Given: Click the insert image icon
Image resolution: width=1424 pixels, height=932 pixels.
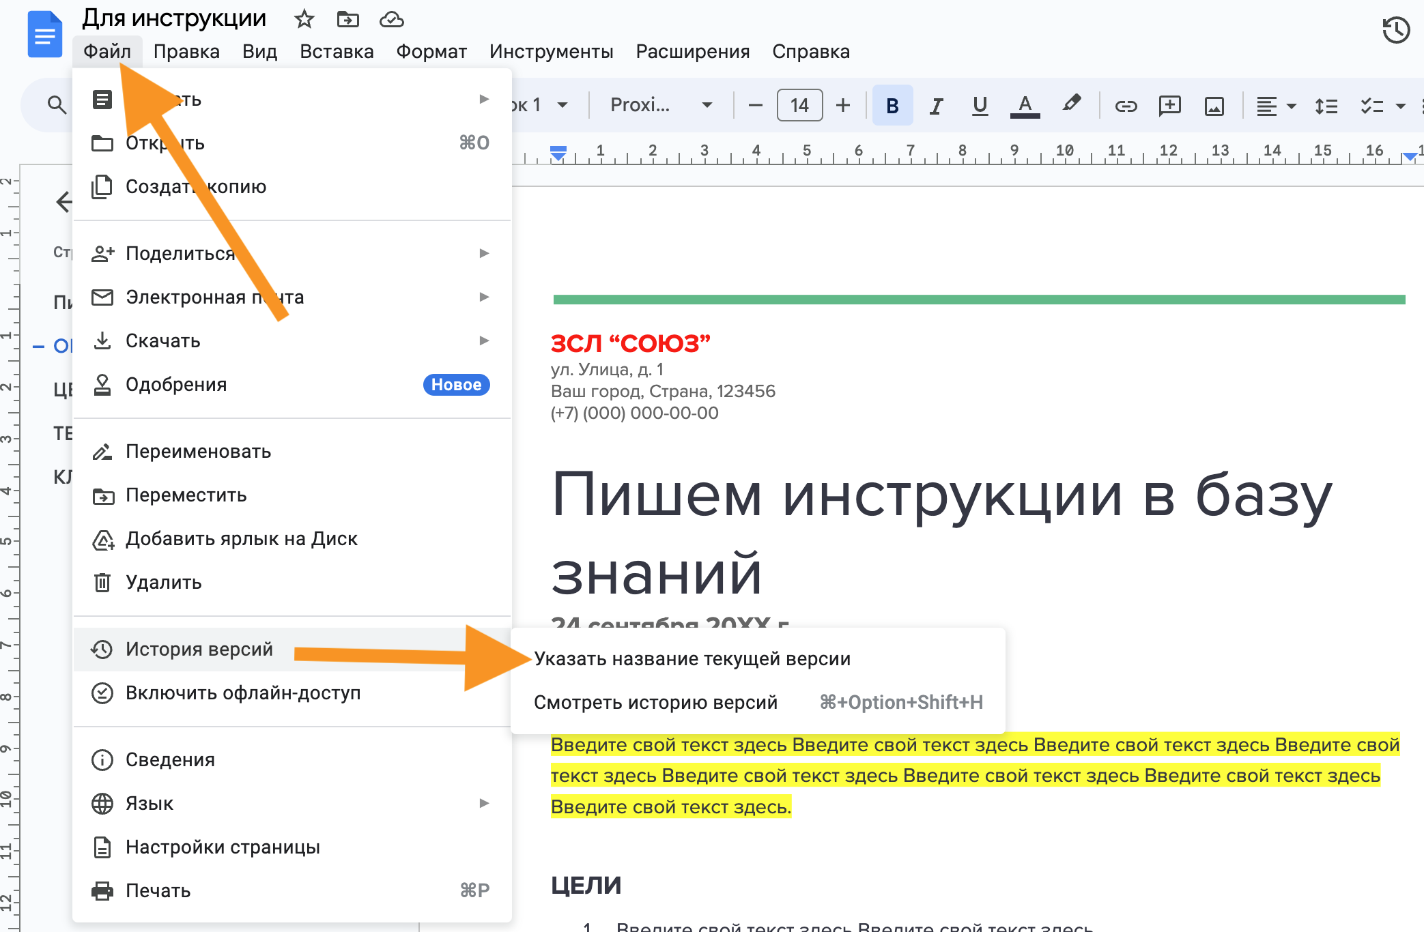Looking at the screenshot, I should (x=1214, y=106).
